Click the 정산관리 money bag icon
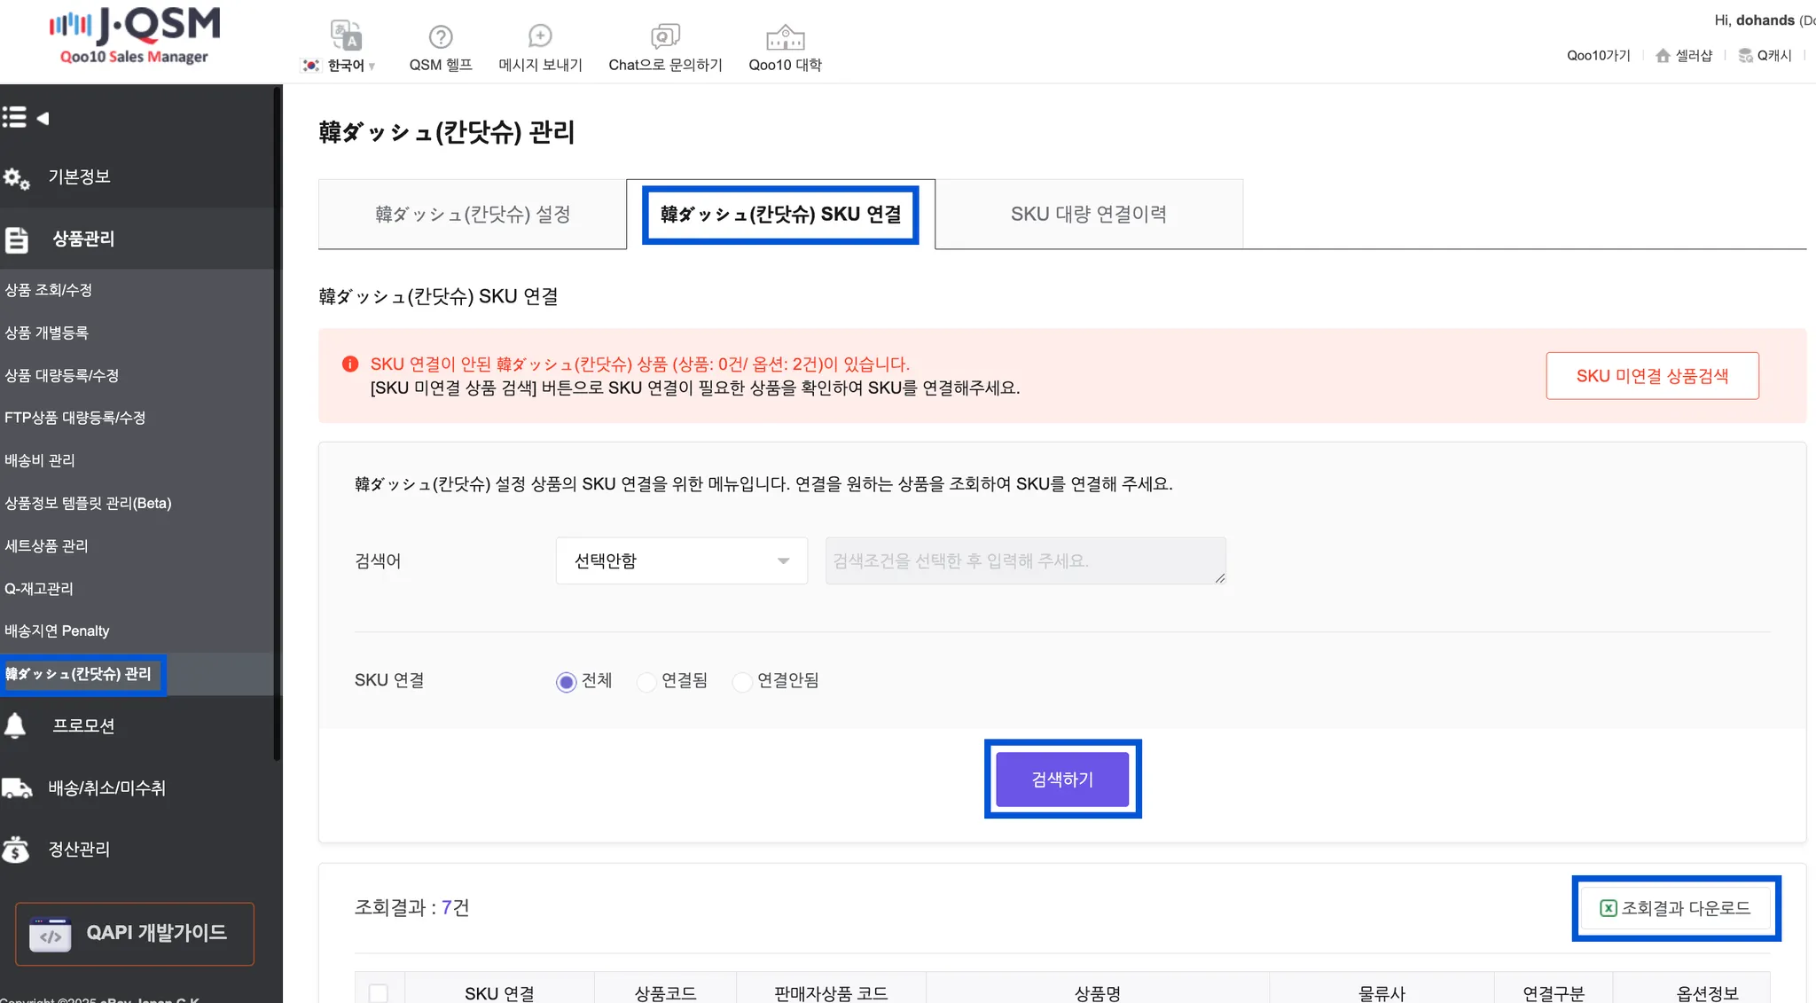1816x1003 pixels. point(15,849)
